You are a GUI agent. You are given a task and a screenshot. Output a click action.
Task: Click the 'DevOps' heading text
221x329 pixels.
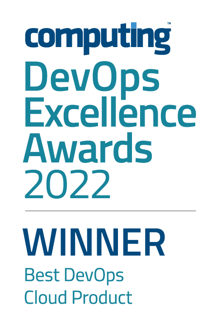coord(92,80)
